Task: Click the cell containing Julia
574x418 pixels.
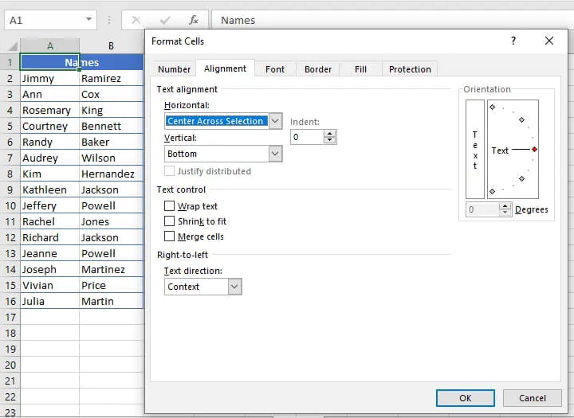Action: pos(49,301)
